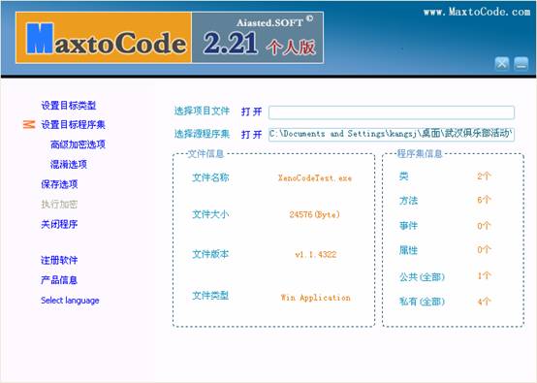Click the 文件名称 label
The image size is (537, 383).
tap(210, 177)
